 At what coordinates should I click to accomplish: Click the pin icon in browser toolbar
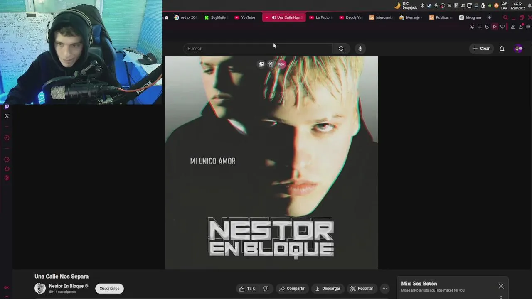472,27
